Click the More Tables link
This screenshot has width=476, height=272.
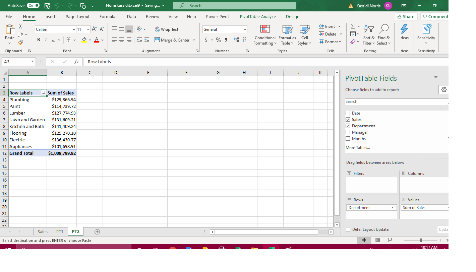click(x=358, y=148)
